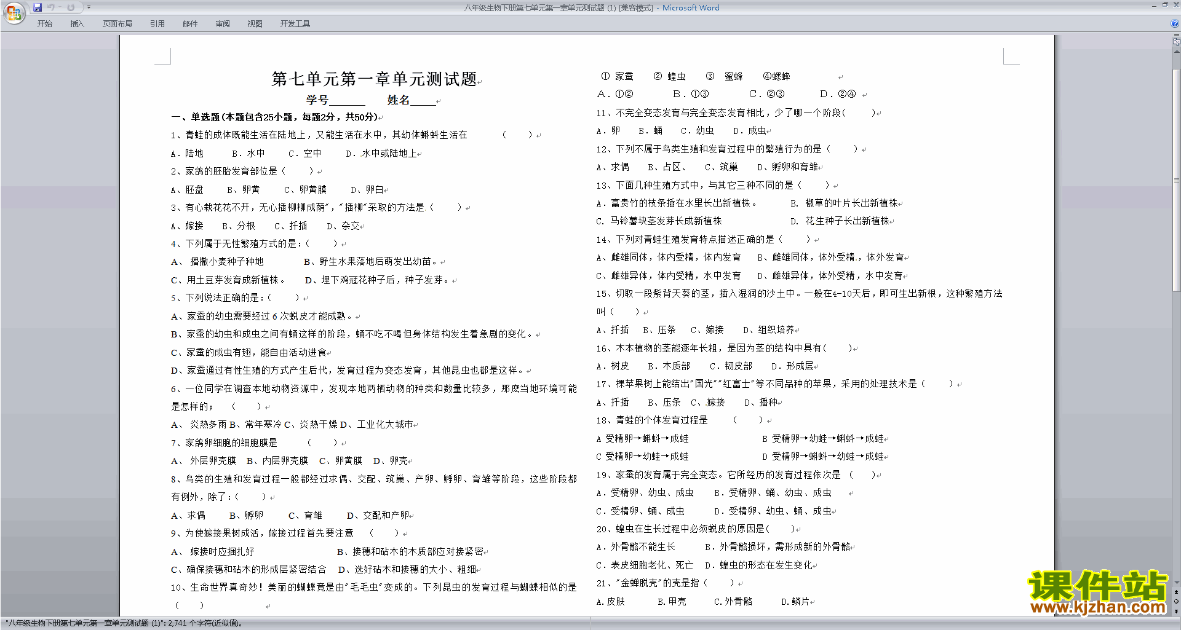Image resolution: width=1181 pixels, height=630 pixels.
Task: Click answer choice C．②③
Action: 766,94
